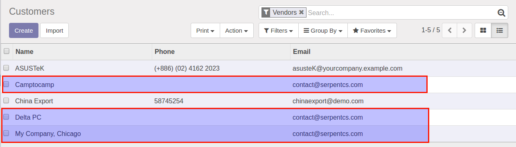Remove the Vendors filter tag
Viewport: 516px width, 147px height.
click(302, 12)
